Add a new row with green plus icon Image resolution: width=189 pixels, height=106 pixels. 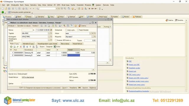tap(11, 47)
